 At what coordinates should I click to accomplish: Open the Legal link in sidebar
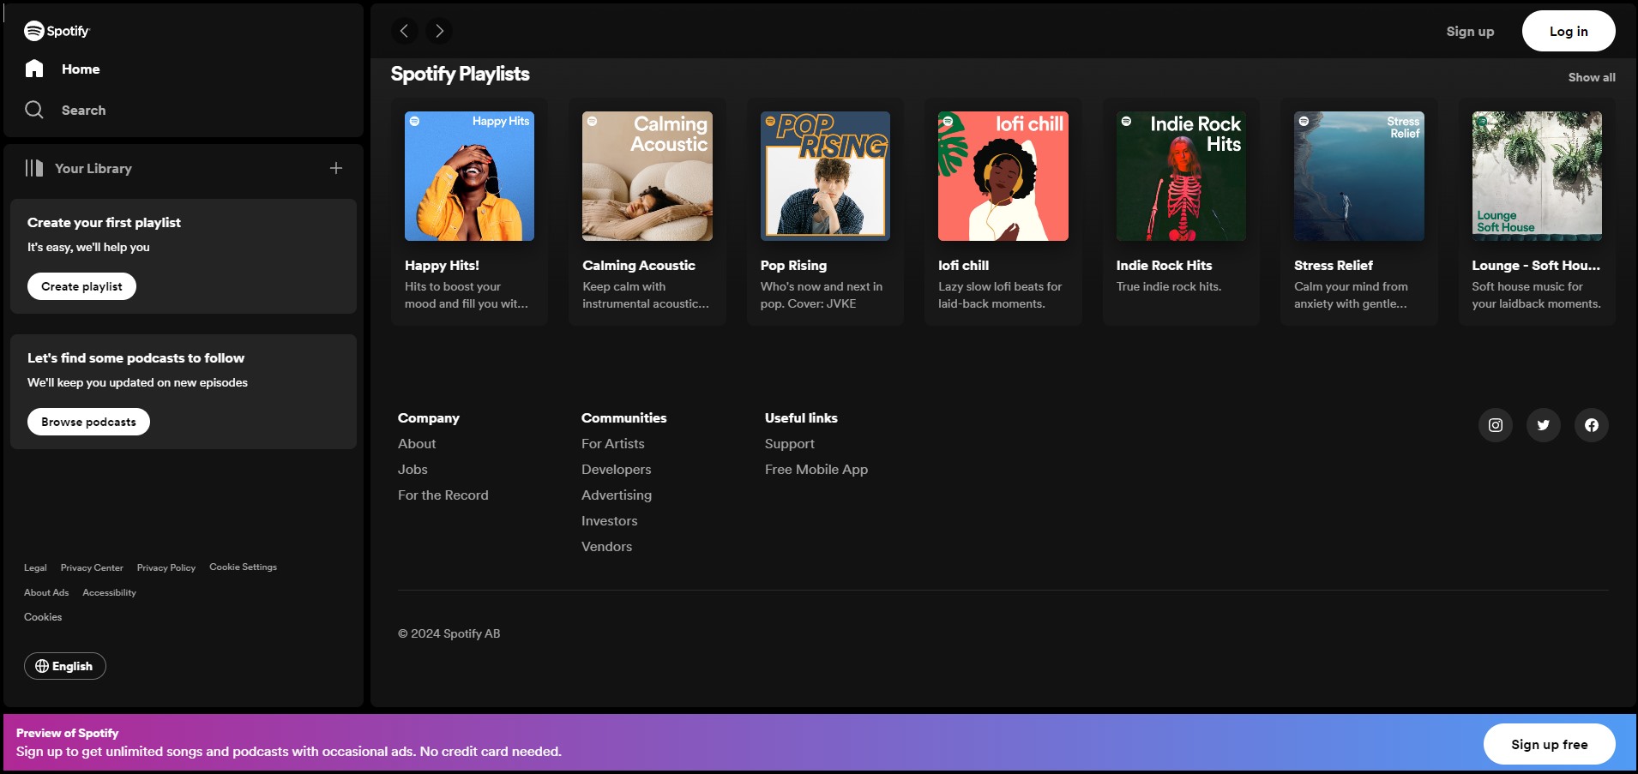35,567
